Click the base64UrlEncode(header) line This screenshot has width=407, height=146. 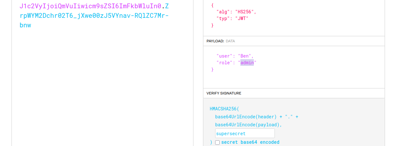coord(257,117)
